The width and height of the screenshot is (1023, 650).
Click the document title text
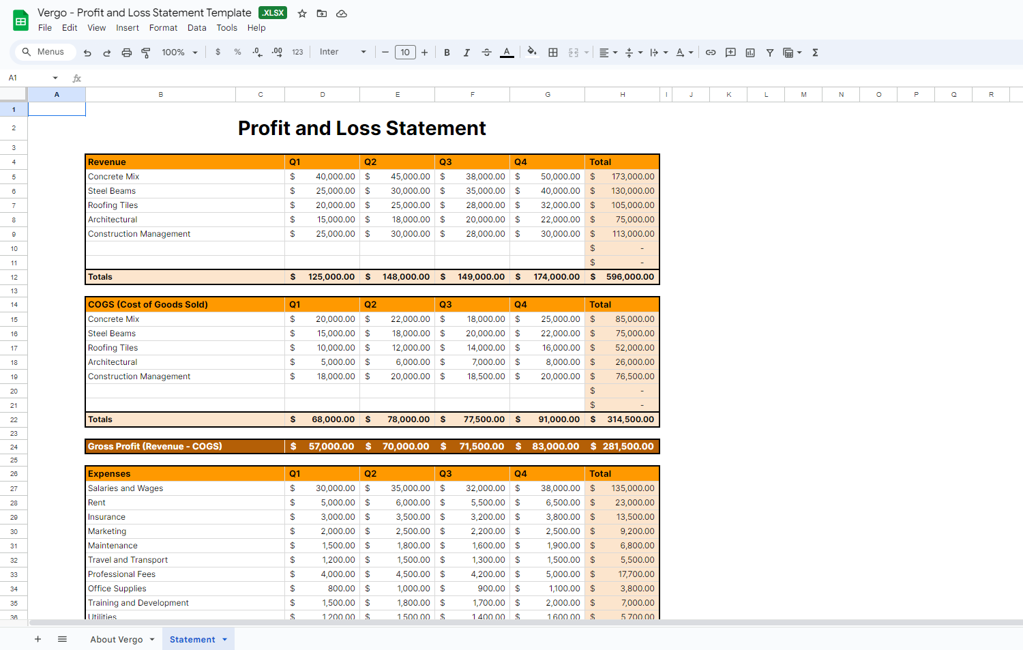[145, 13]
